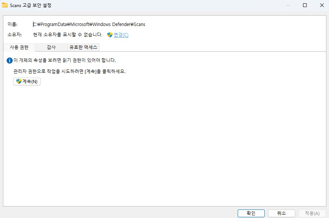
Task: Click the 'Scans 고급 보안 설정' window title
Action: click(30, 5)
